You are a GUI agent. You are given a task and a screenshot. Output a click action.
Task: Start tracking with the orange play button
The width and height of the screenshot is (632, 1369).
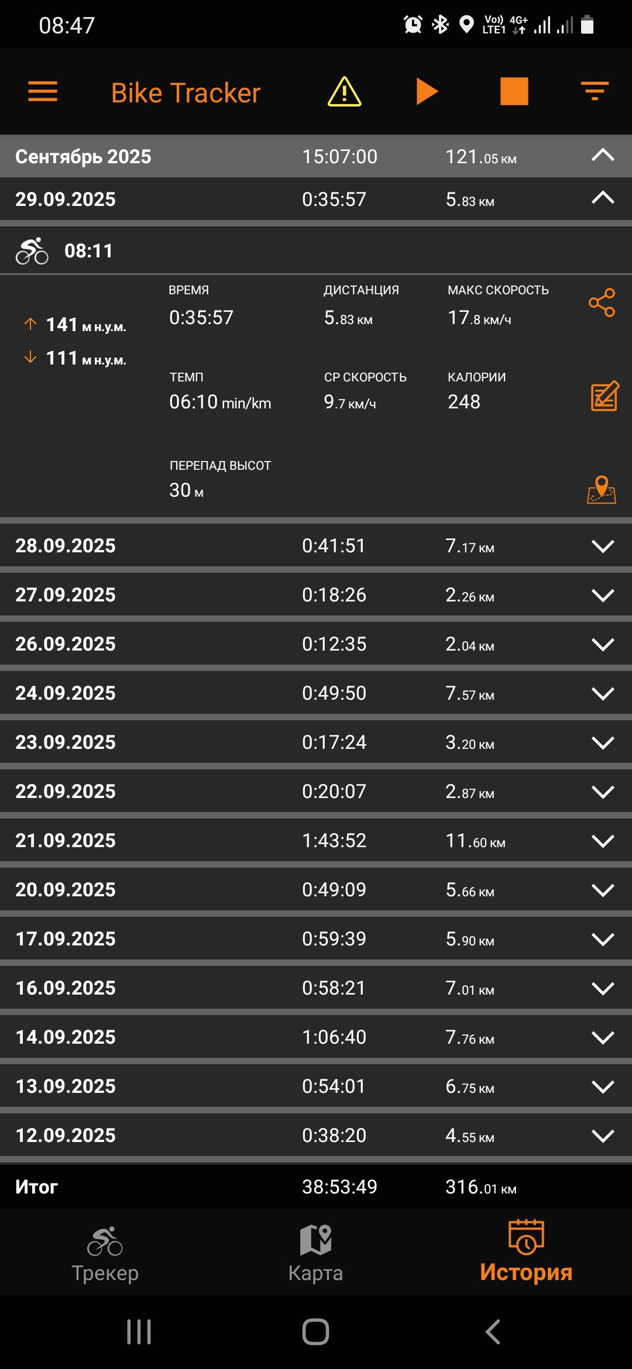427,92
